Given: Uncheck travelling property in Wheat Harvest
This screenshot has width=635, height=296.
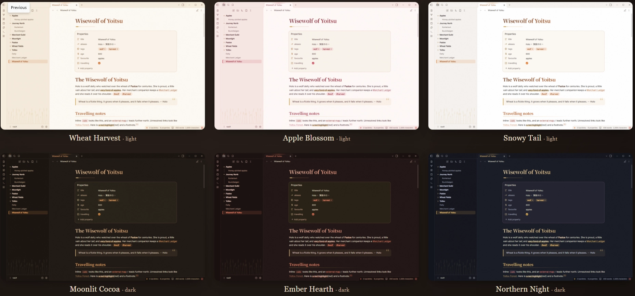Looking at the screenshot, I should point(99,63).
